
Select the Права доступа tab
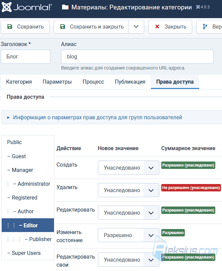click(x=175, y=82)
